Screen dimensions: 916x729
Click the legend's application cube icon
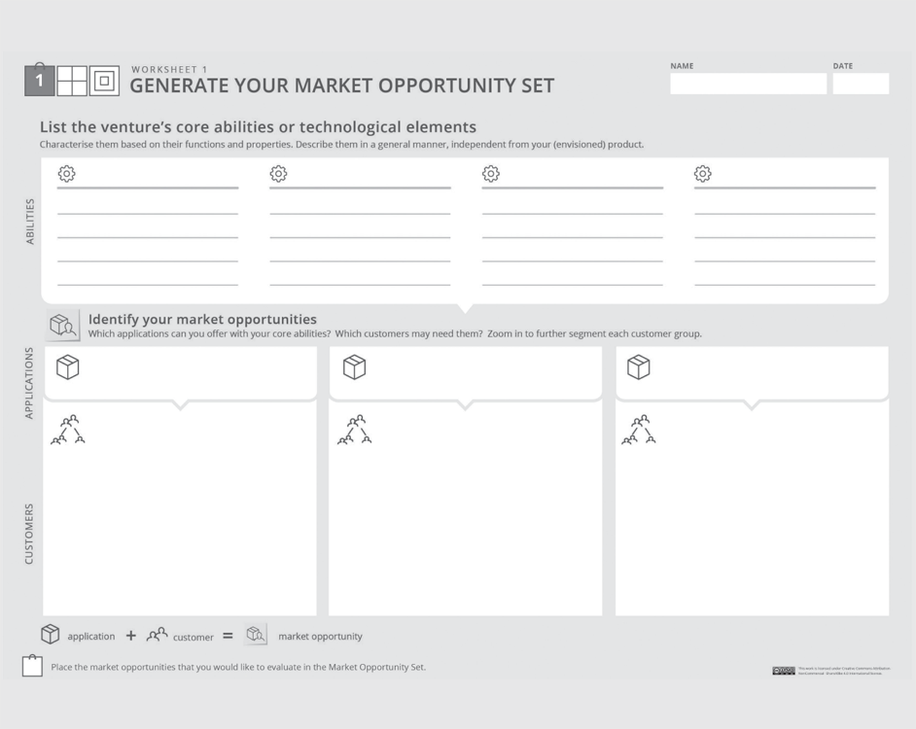point(51,635)
